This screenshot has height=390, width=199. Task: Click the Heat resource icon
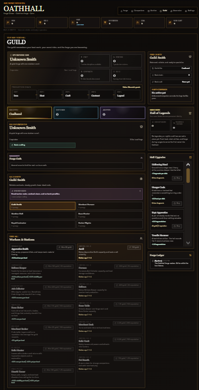point(73,22)
